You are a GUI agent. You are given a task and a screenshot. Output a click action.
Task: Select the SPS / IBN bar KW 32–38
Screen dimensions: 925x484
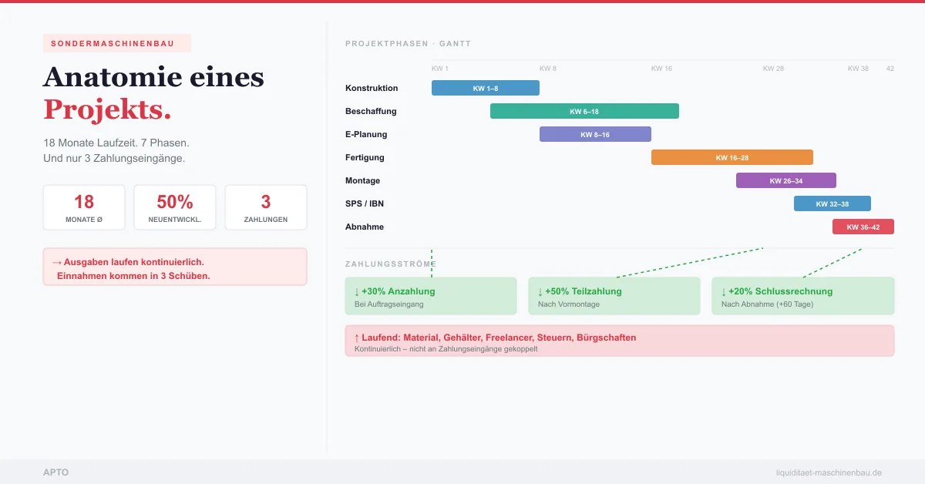832,203
